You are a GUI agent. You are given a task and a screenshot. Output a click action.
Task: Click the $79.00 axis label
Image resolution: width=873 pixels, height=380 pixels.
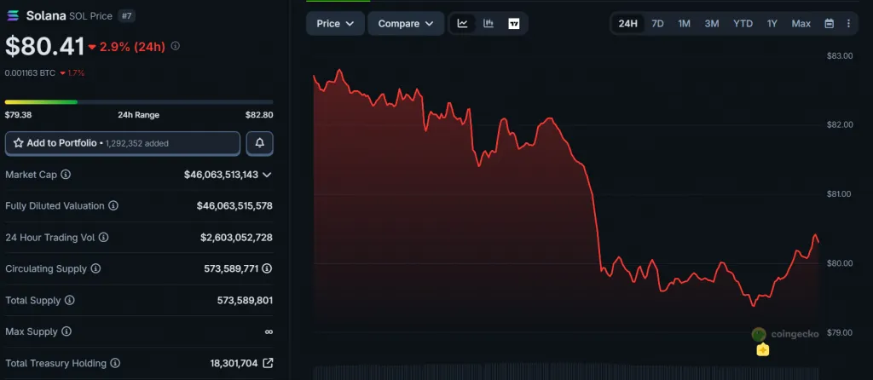click(840, 332)
